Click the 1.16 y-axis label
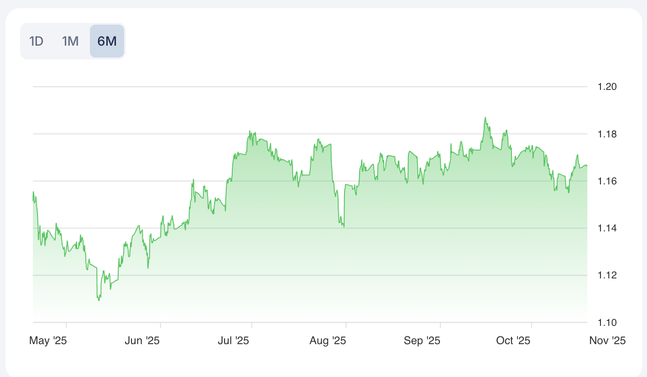The image size is (647, 377). pos(607,181)
